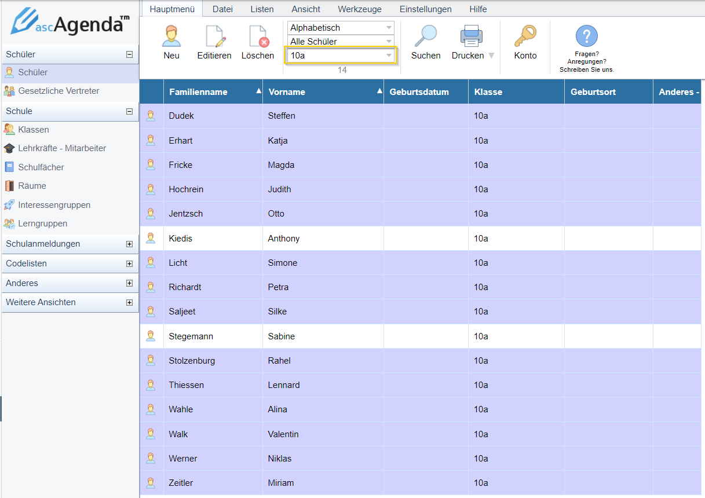Sort by the Familienname column header
Image resolution: width=705 pixels, height=498 pixels.
(198, 92)
